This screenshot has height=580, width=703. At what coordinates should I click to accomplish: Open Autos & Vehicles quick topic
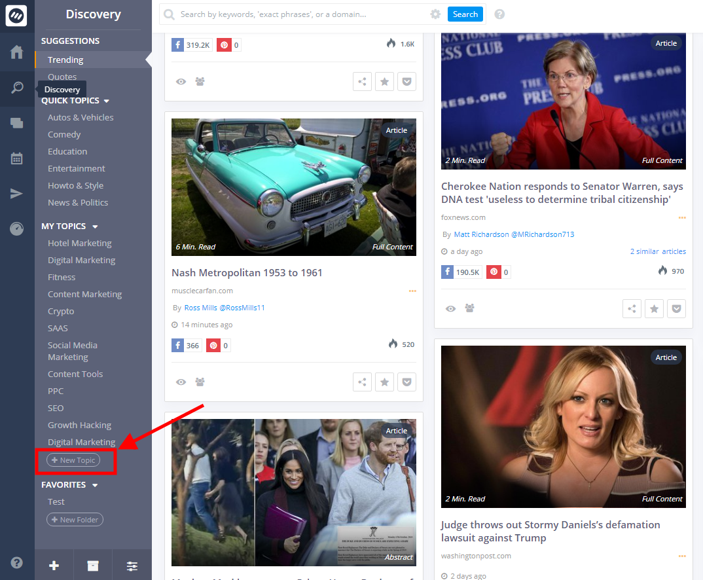[81, 117]
